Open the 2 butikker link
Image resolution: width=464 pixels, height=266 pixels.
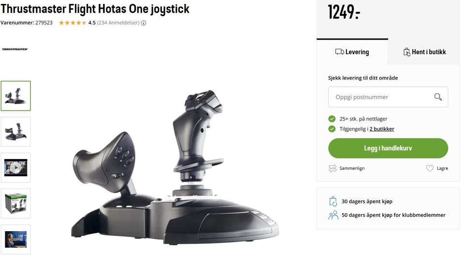(382, 129)
